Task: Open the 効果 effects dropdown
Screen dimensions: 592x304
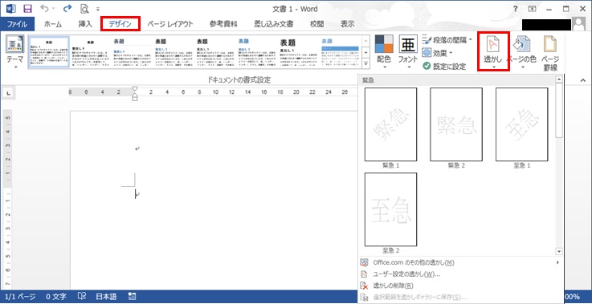Action: [x=437, y=53]
